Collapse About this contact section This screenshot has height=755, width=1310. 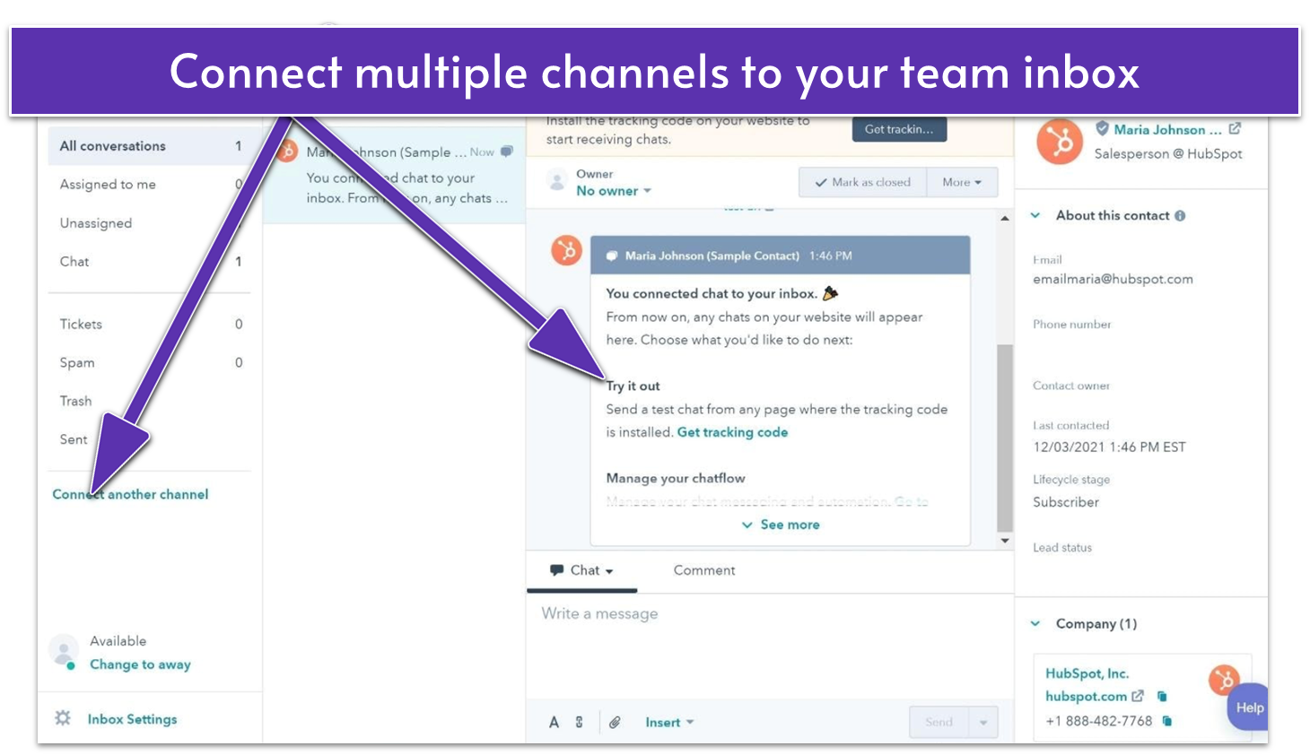point(1035,215)
